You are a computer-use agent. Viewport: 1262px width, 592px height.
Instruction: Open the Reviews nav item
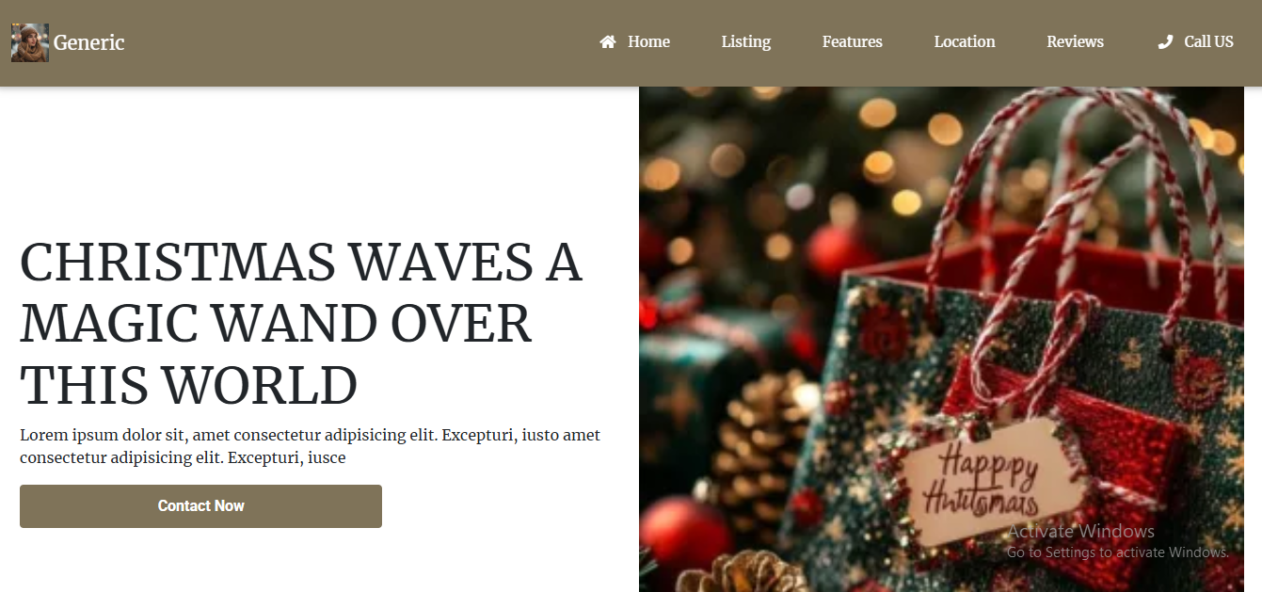coord(1076,41)
